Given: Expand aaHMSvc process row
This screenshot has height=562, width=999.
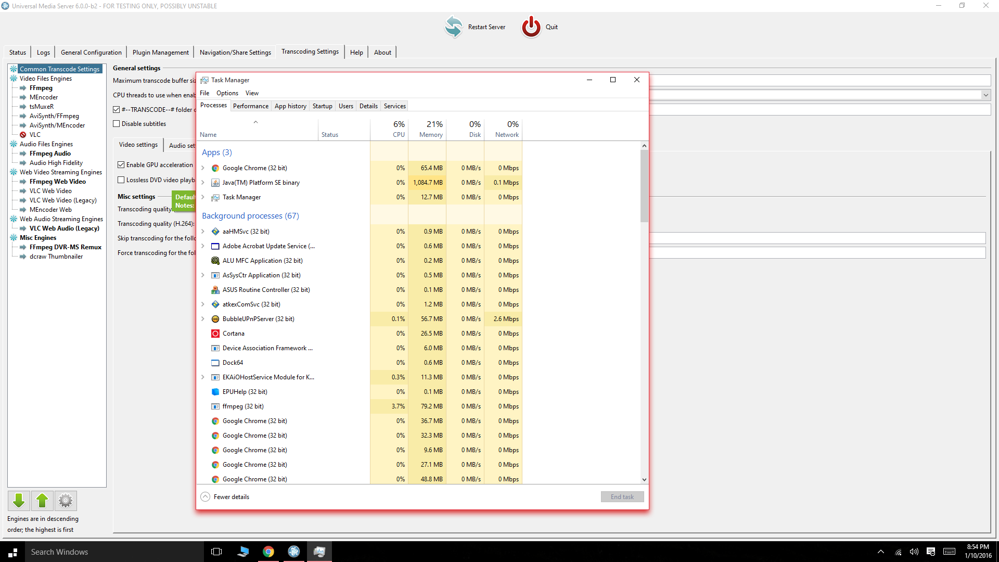Looking at the screenshot, I should (x=203, y=232).
